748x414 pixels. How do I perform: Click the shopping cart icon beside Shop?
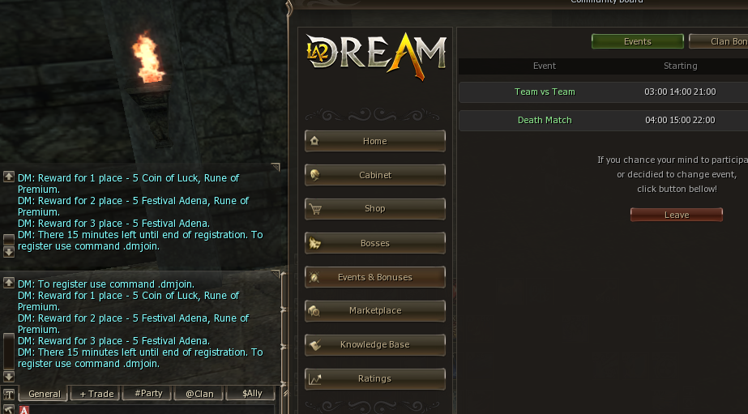pos(315,209)
